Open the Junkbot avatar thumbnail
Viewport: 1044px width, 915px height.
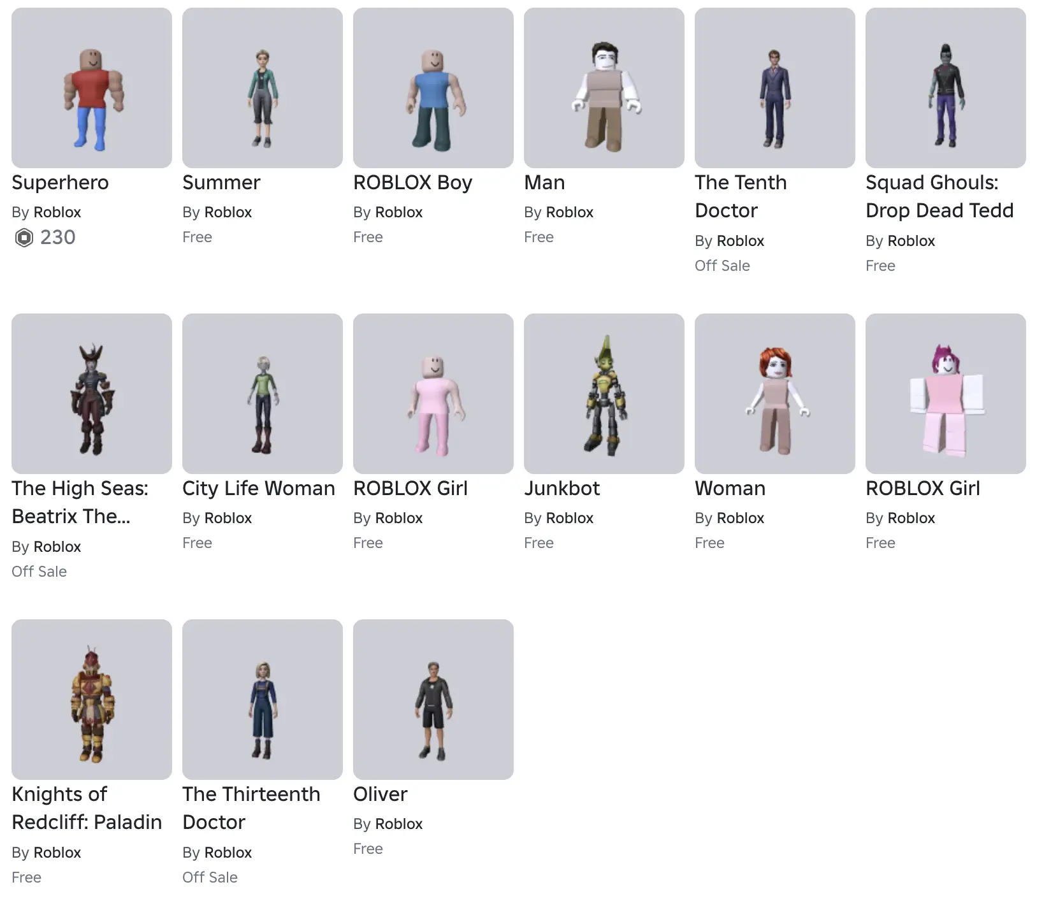pos(604,394)
